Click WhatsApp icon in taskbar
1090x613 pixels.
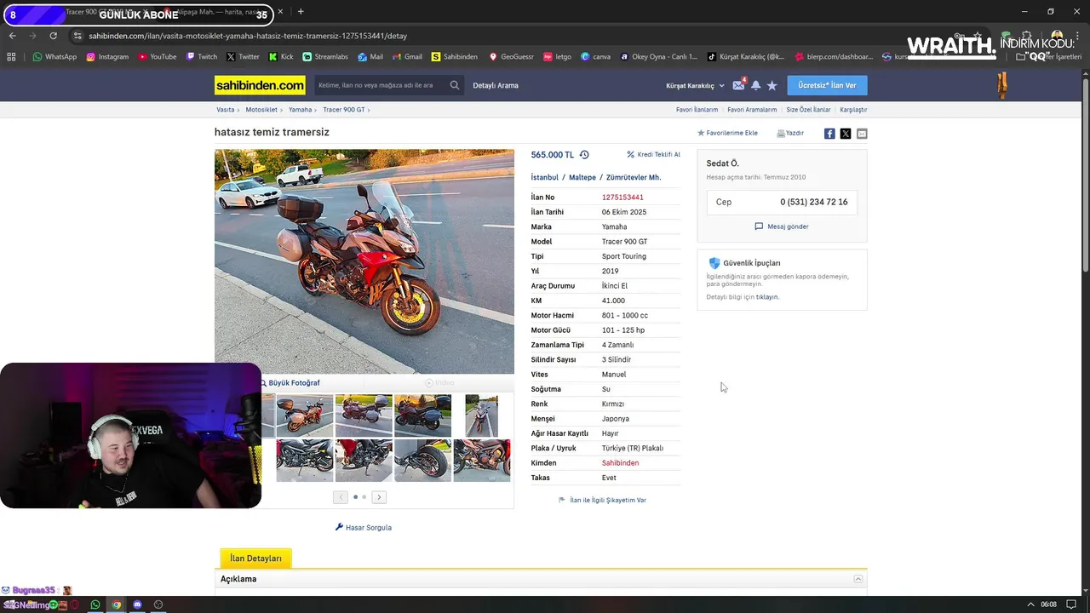(95, 604)
